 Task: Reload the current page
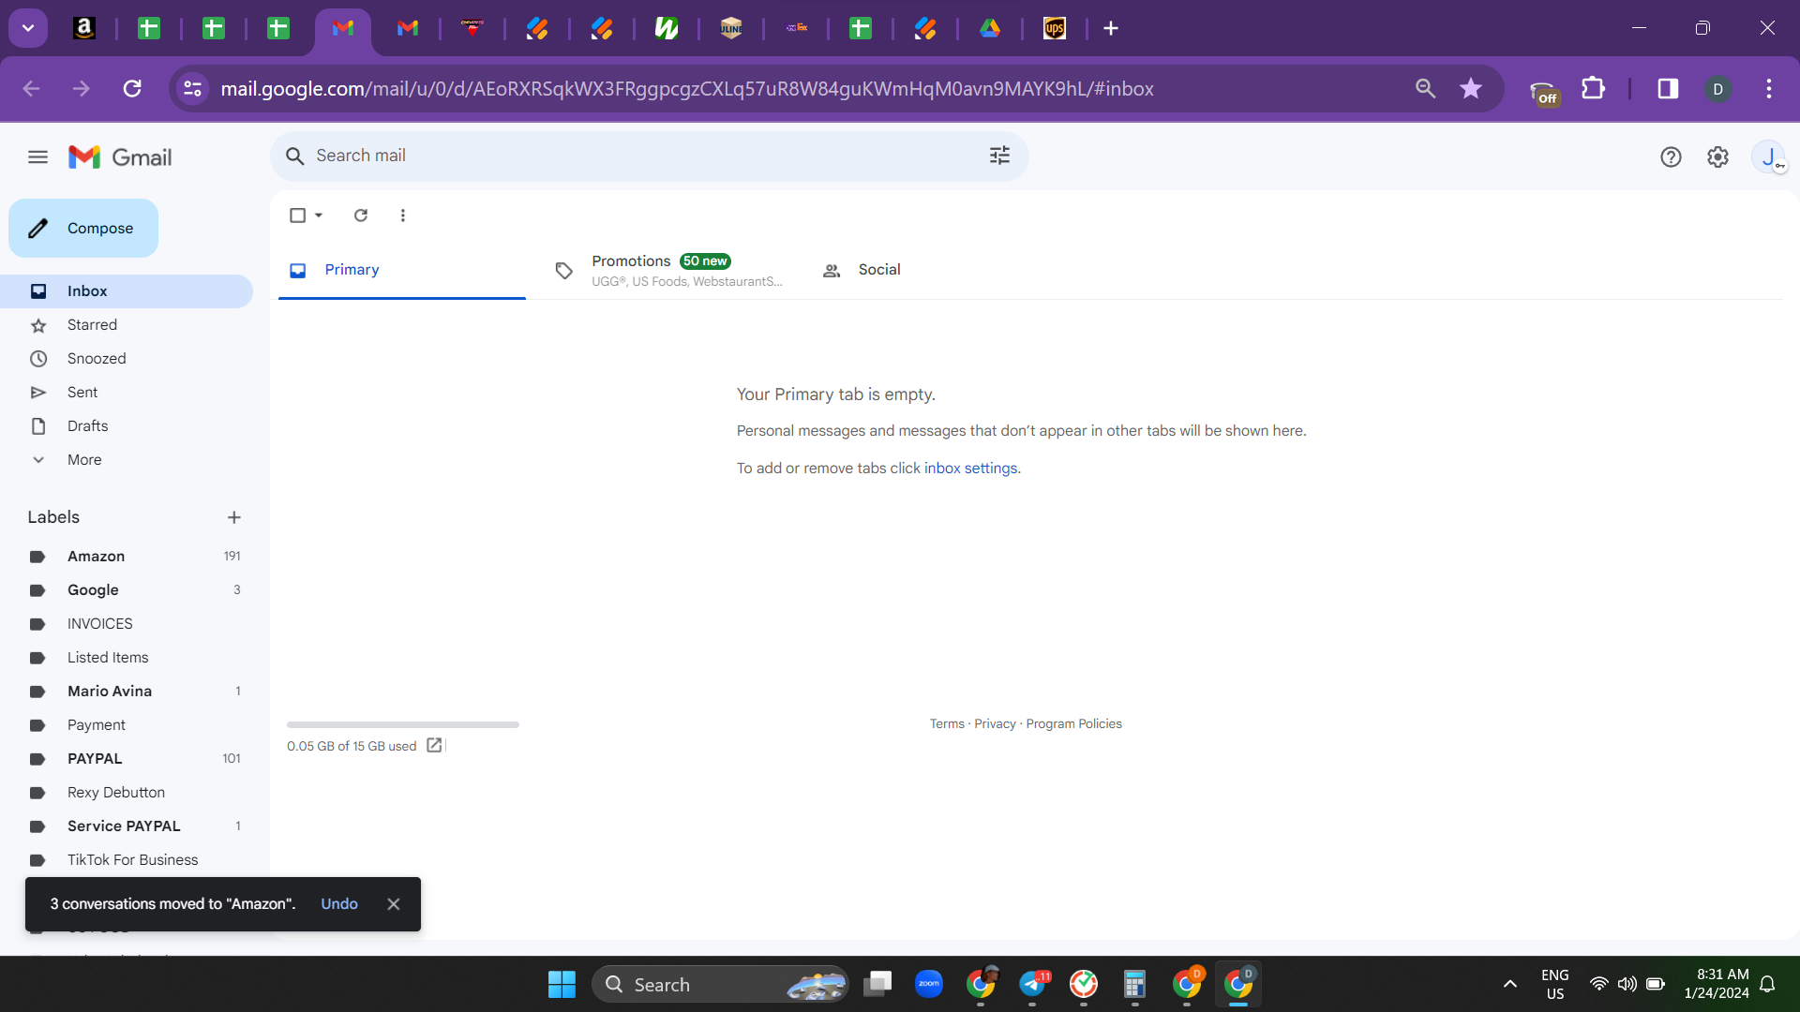(132, 88)
